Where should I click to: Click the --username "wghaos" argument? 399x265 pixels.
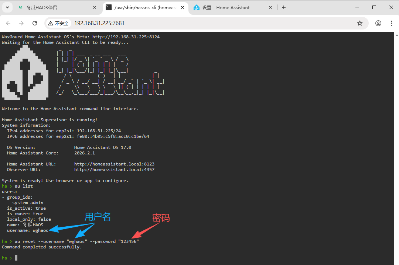(62, 241)
